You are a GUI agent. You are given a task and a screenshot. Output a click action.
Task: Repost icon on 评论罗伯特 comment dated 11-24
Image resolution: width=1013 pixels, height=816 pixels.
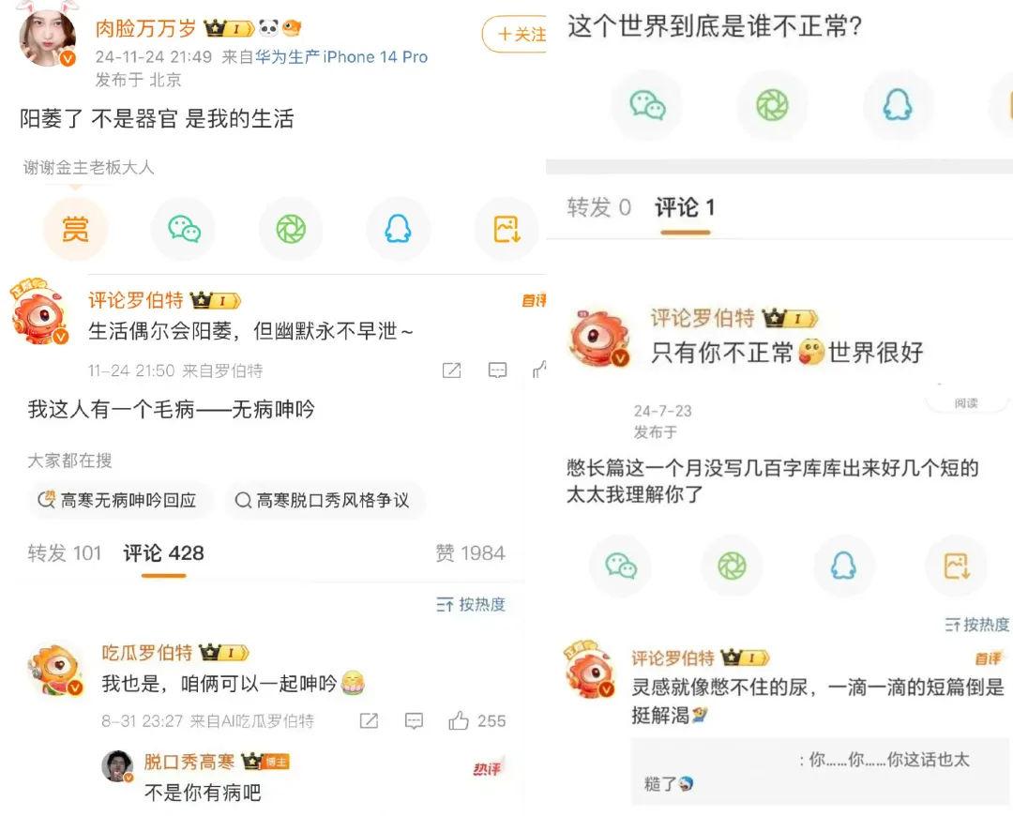pyautogui.click(x=451, y=370)
